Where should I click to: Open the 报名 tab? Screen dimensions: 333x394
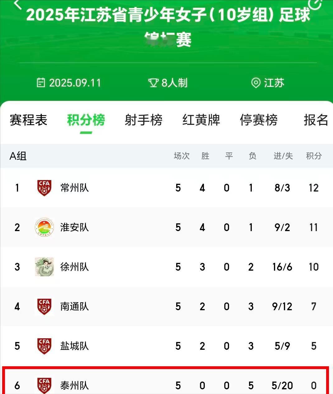click(316, 120)
